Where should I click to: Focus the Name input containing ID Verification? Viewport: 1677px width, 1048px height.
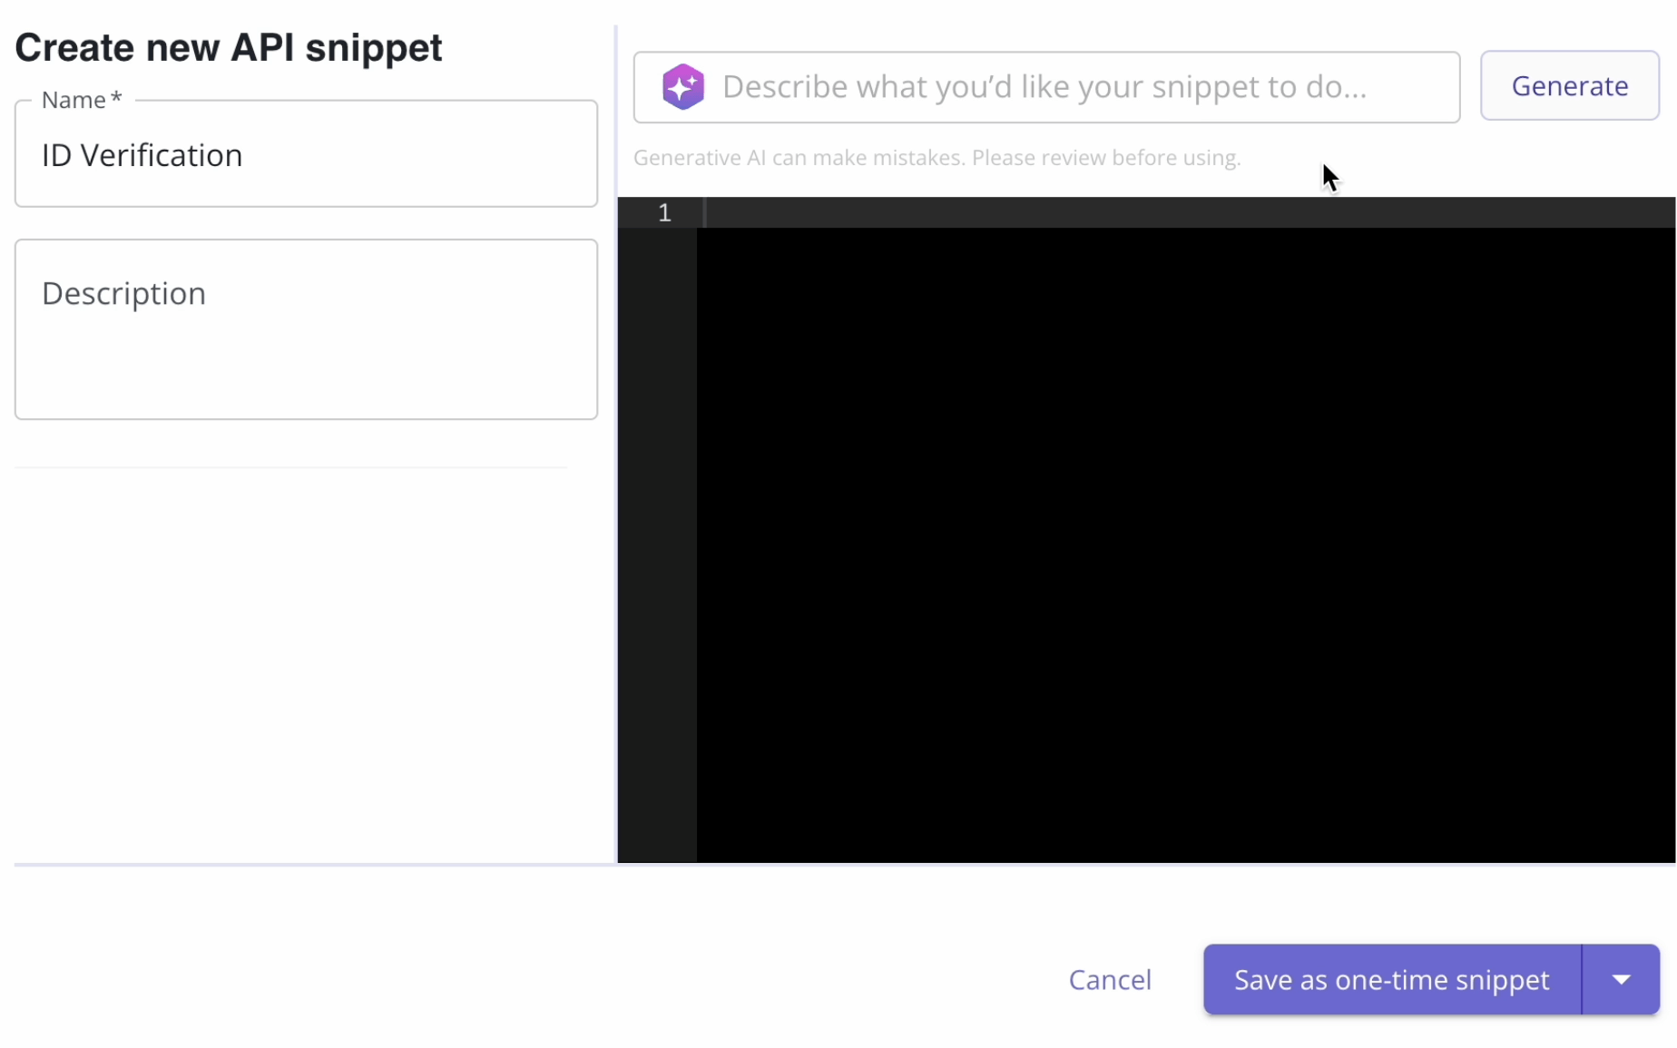(x=306, y=154)
